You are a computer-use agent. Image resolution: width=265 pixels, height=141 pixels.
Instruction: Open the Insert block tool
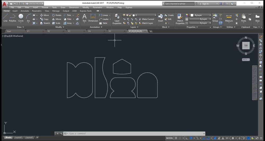pyautogui.click(x=160, y=18)
